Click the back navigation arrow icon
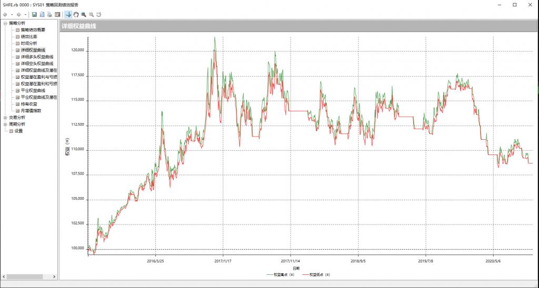Screen dimensions: 539x288 5,14
